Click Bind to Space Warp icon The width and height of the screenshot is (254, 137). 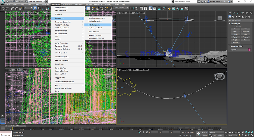21,8
